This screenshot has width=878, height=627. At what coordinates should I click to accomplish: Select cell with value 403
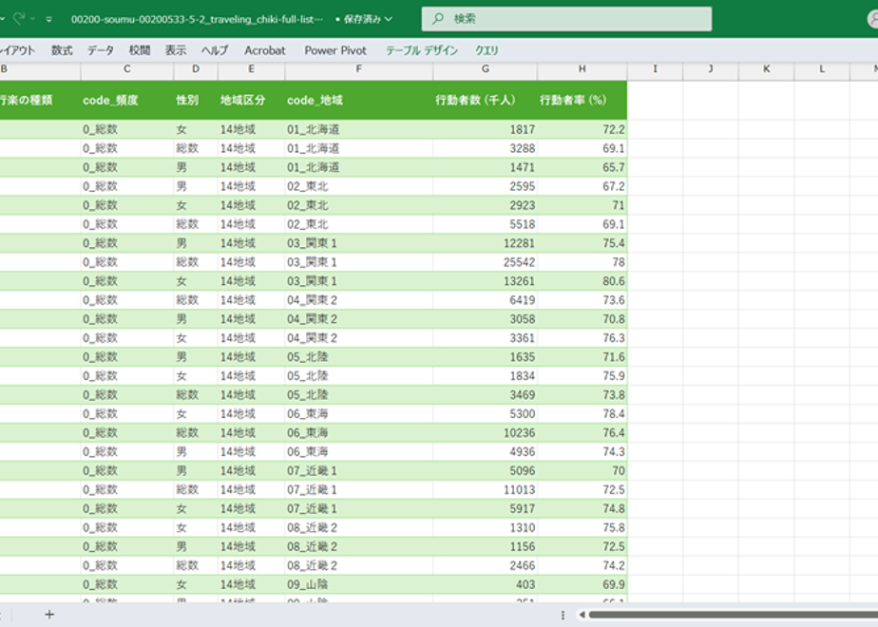[485, 584]
